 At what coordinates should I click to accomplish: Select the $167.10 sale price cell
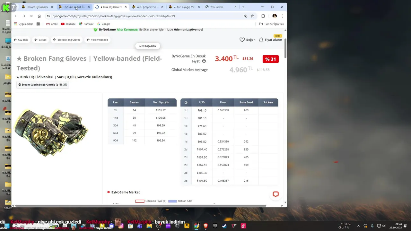202,165
